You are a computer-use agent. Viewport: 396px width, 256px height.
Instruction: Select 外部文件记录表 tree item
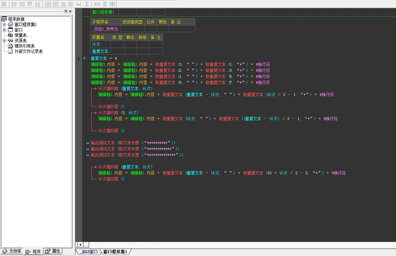(29, 52)
